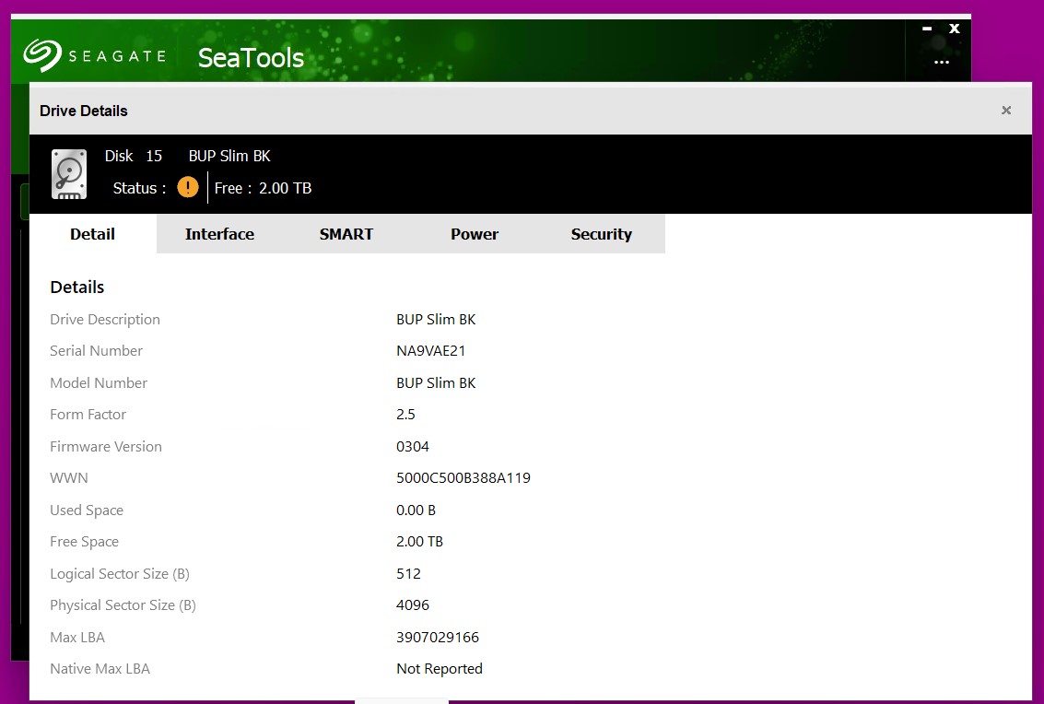Viewport: 1044px width, 704px height.
Task: Click the Physical Sector Size value 4096
Action: click(413, 605)
